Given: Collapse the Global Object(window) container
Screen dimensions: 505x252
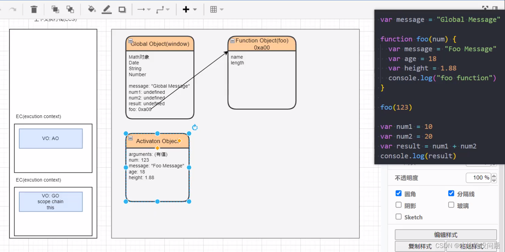Looking at the screenshot, I should [x=131, y=41].
